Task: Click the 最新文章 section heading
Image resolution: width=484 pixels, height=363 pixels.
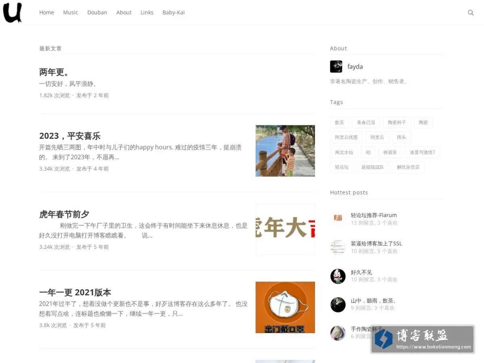Action: 50,48
